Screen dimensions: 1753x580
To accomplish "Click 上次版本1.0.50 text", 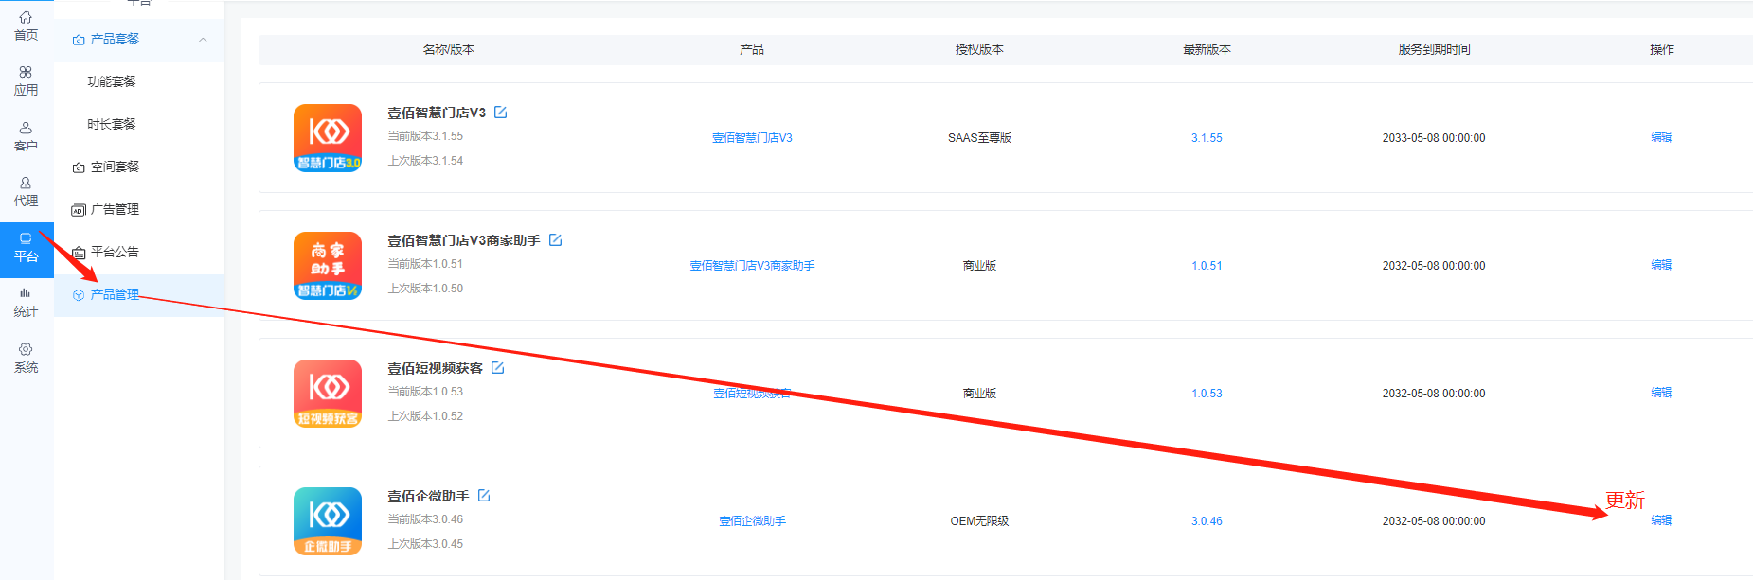I will pos(425,289).
